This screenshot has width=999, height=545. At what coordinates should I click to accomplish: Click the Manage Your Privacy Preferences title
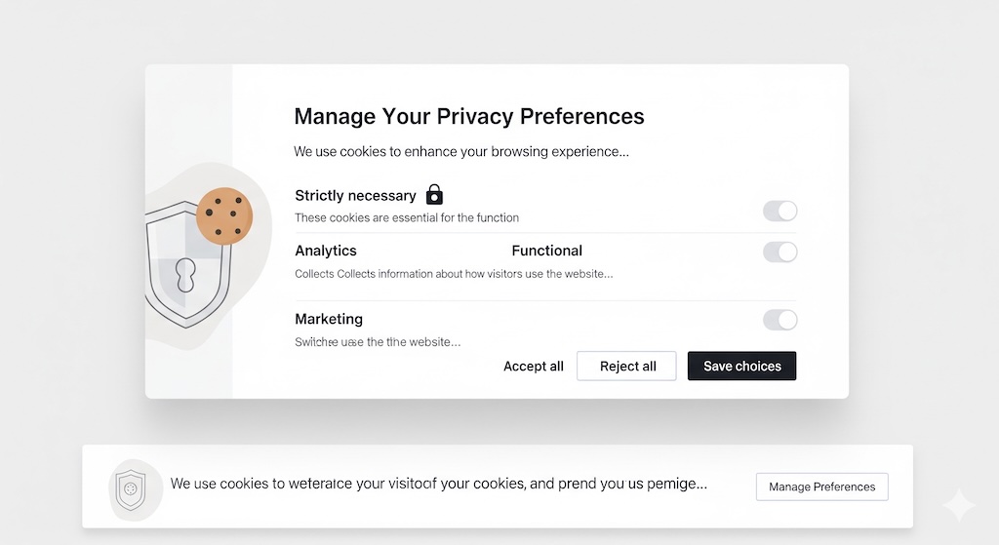(x=469, y=117)
